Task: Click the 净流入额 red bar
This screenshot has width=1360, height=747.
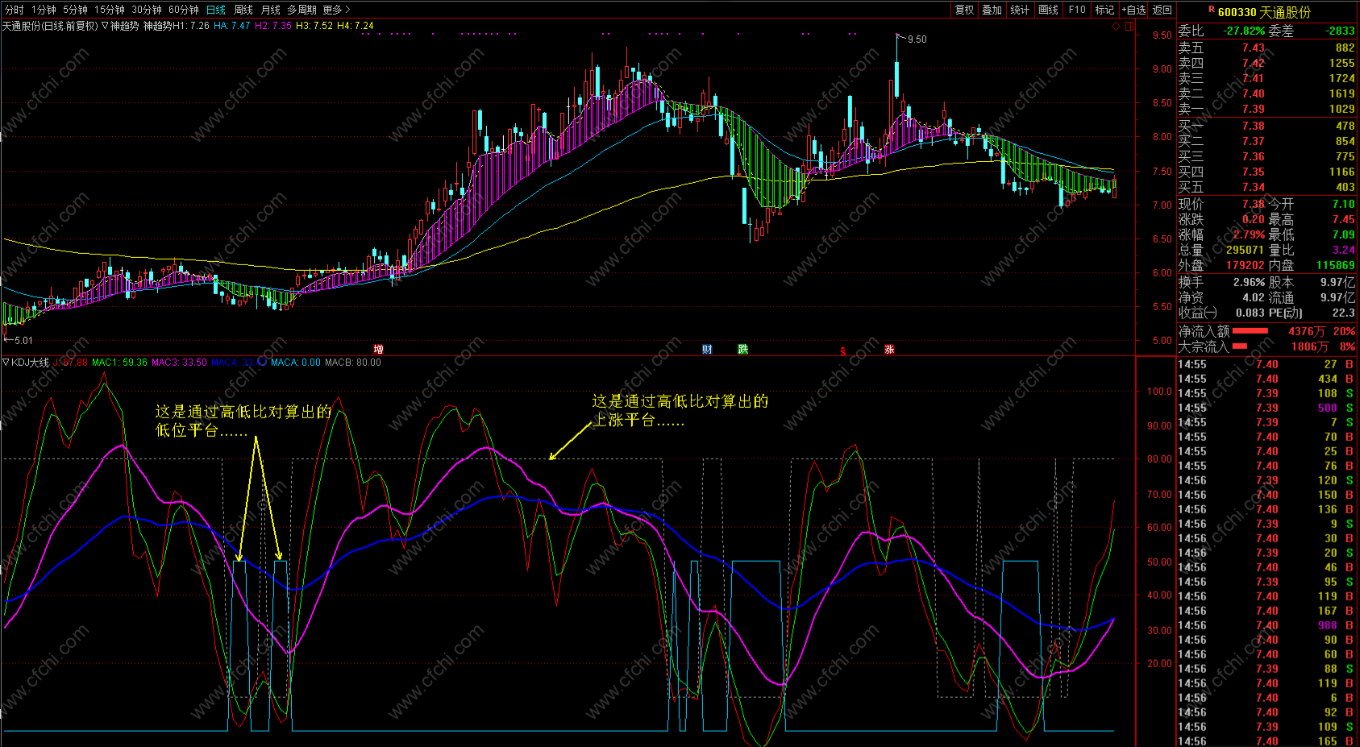Action: click(1250, 331)
